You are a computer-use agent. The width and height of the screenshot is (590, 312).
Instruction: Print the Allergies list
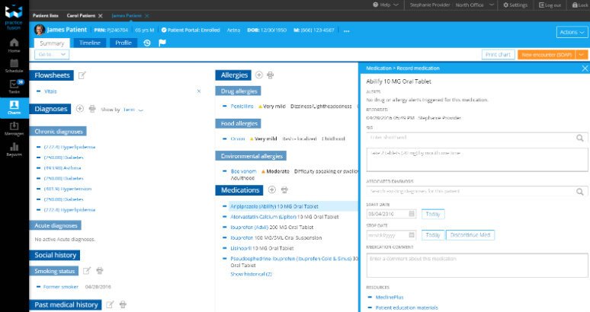pos(271,75)
